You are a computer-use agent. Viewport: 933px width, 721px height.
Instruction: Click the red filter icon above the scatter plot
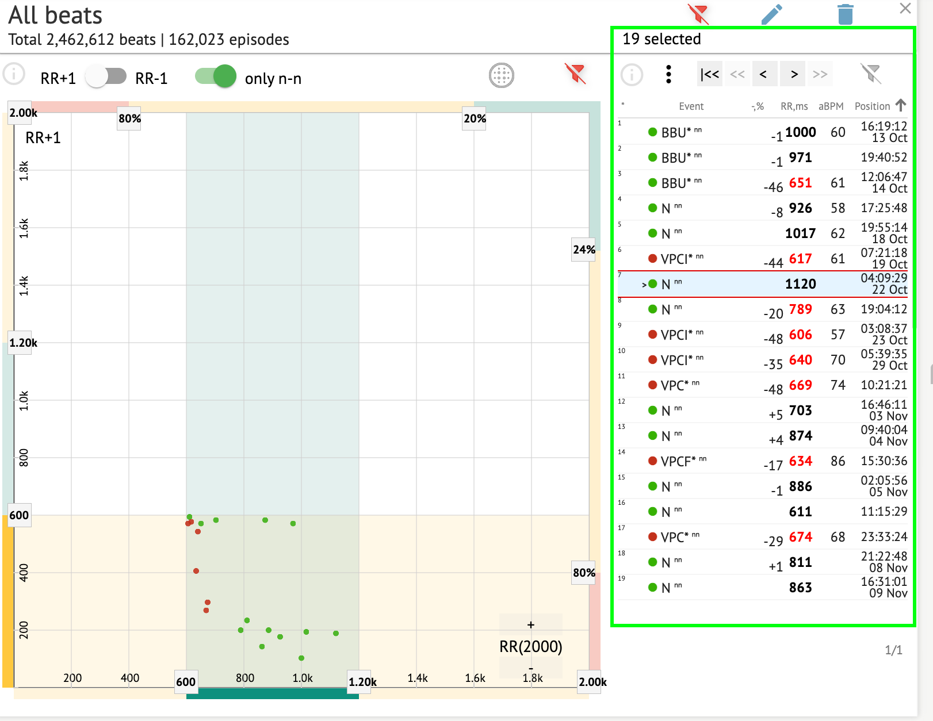pos(575,74)
